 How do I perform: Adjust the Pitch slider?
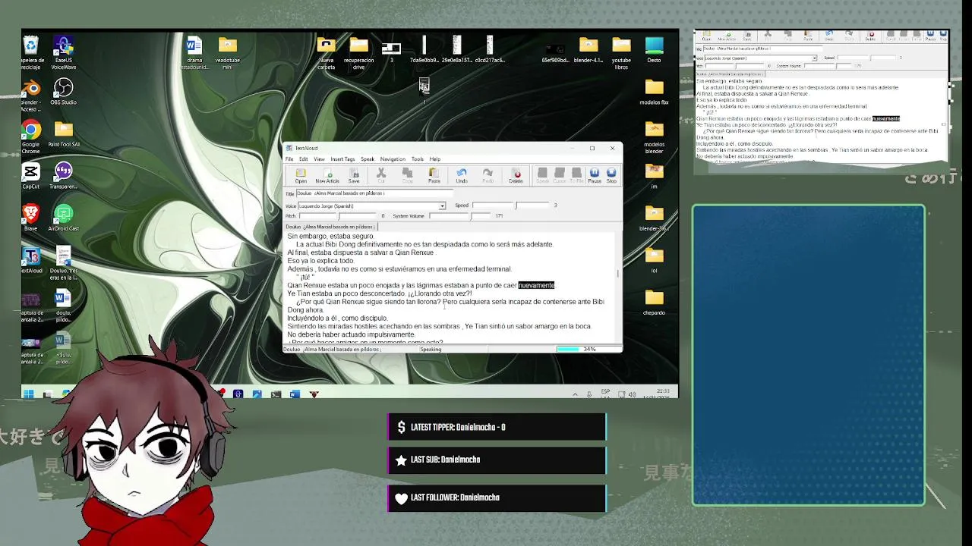(x=338, y=216)
